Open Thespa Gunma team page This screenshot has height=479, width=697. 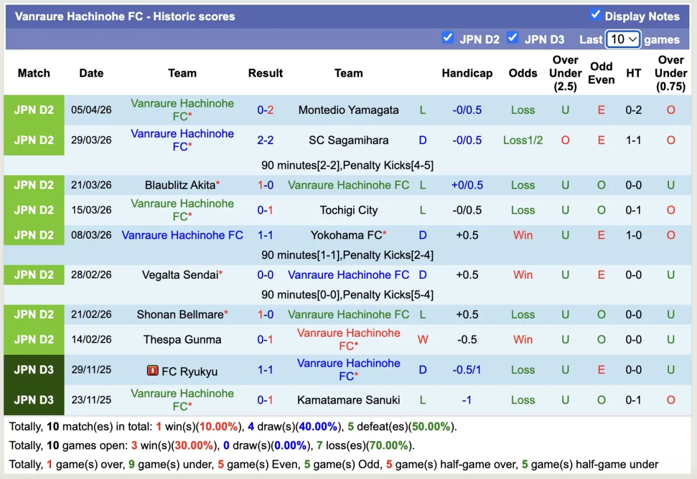click(182, 340)
